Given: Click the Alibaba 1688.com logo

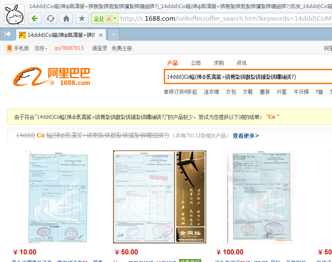Looking at the screenshot, I should pos(52,76).
